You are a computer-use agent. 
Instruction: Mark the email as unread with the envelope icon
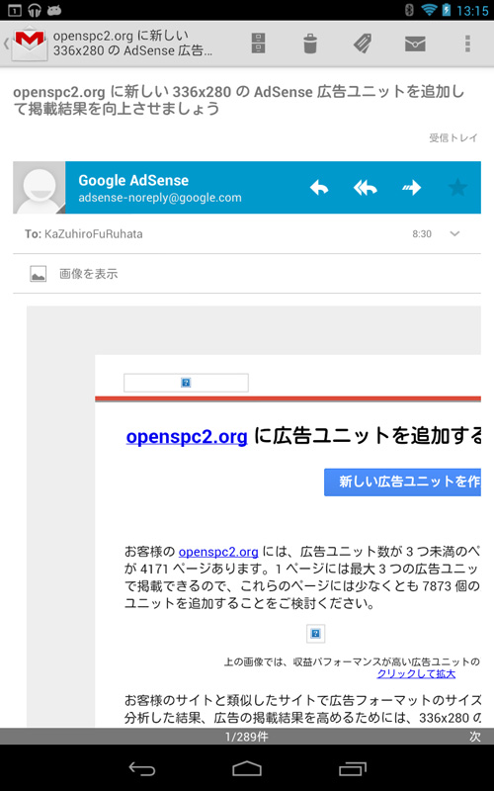[x=415, y=44]
